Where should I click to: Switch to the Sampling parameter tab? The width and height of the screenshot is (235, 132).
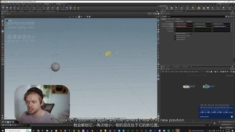(178, 19)
